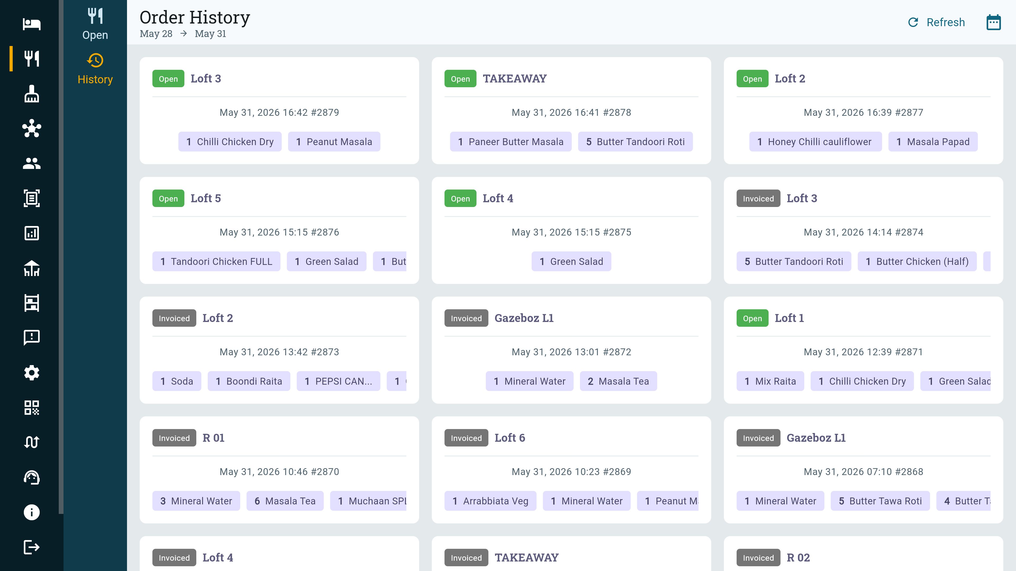Click the Refresh button

coord(936,22)
